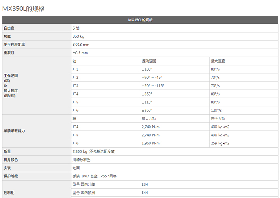Image resolution: width=280 pixels, height=198 pixels.
Task: Click the '川崎标准色' value
Action: coord(81,160)
